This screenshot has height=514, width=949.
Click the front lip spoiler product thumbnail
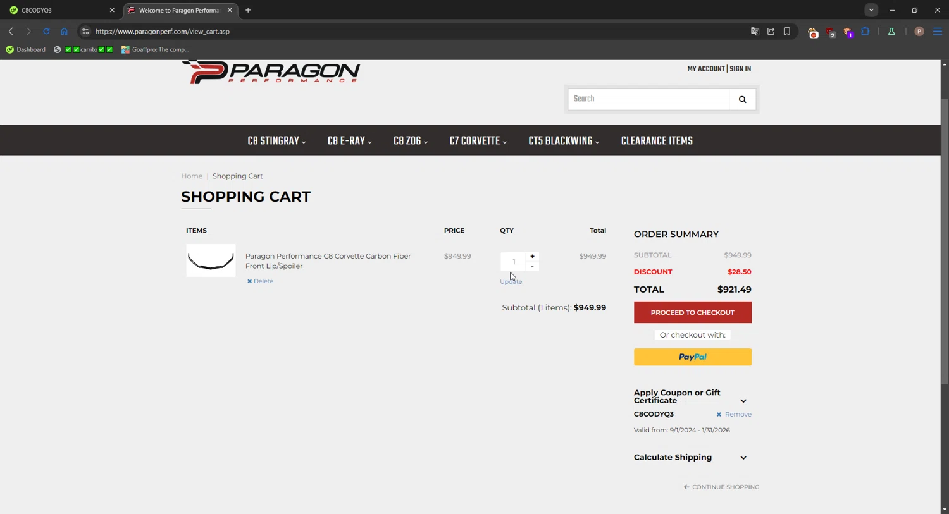click(x=211, y=260)
